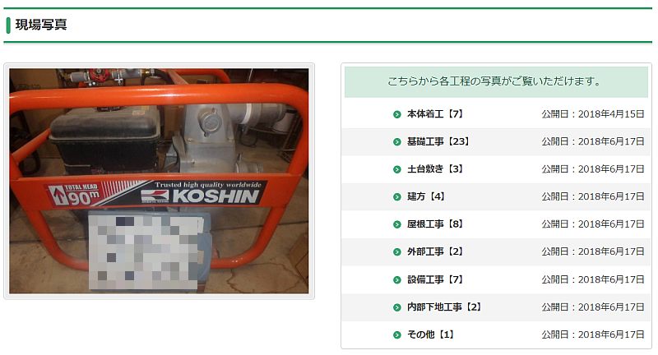658x355 pixels.
Task: Click the green arrow icon beside 本体着工
Action: tap(397, 114)
